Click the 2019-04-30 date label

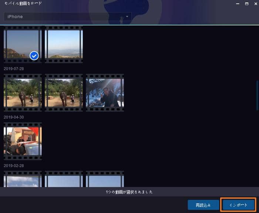click(x=14, y=117)
